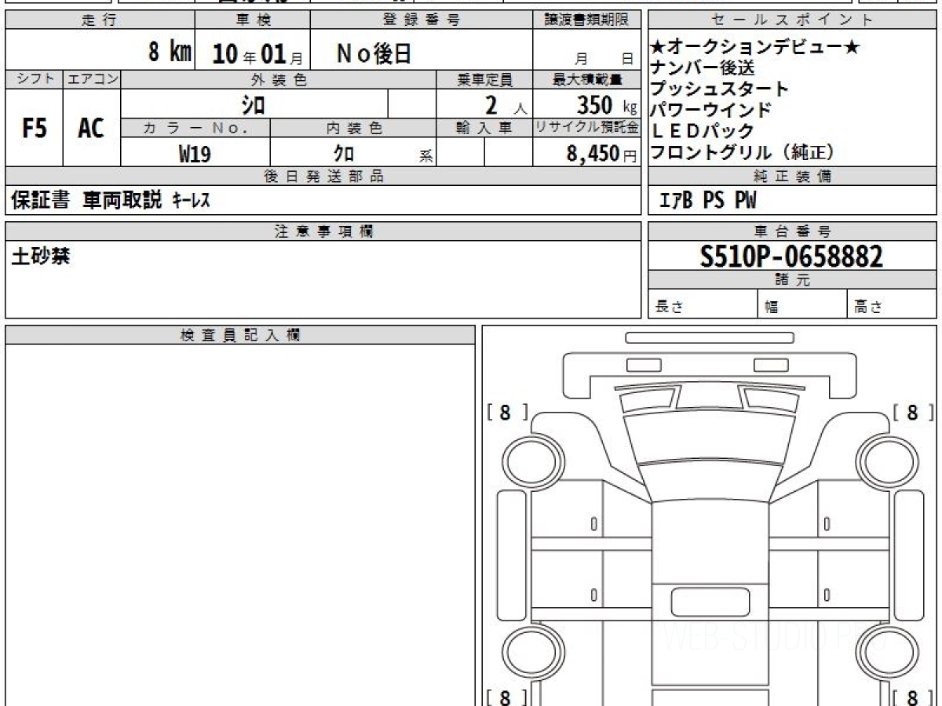942x706 pixels.
Task: Click the 注意事項欄 section header
Action: pyautogui.click(x=323, y=231)
